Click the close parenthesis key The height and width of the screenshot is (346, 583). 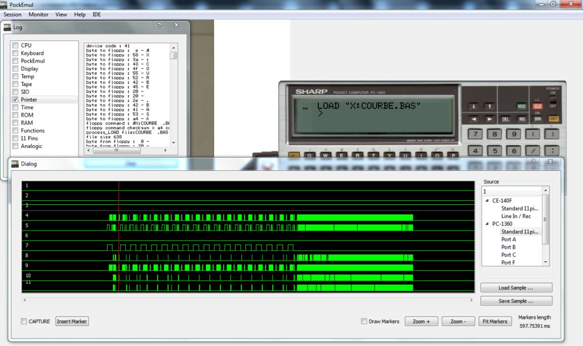[552, 134]
